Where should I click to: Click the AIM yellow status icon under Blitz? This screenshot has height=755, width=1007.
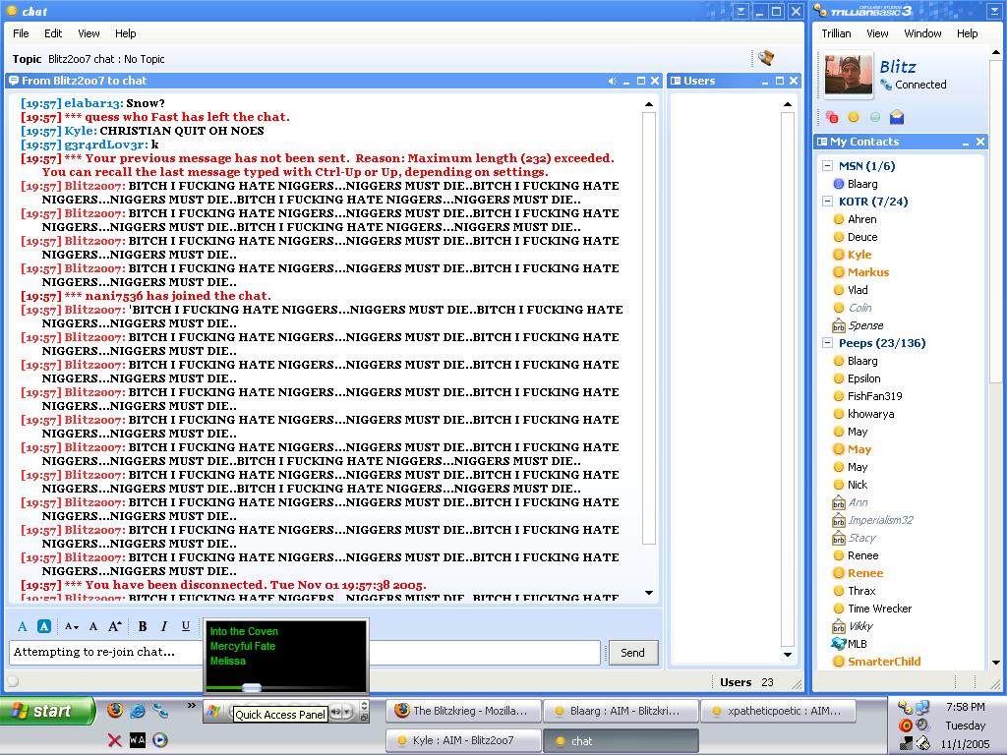[x=854, y=118]
